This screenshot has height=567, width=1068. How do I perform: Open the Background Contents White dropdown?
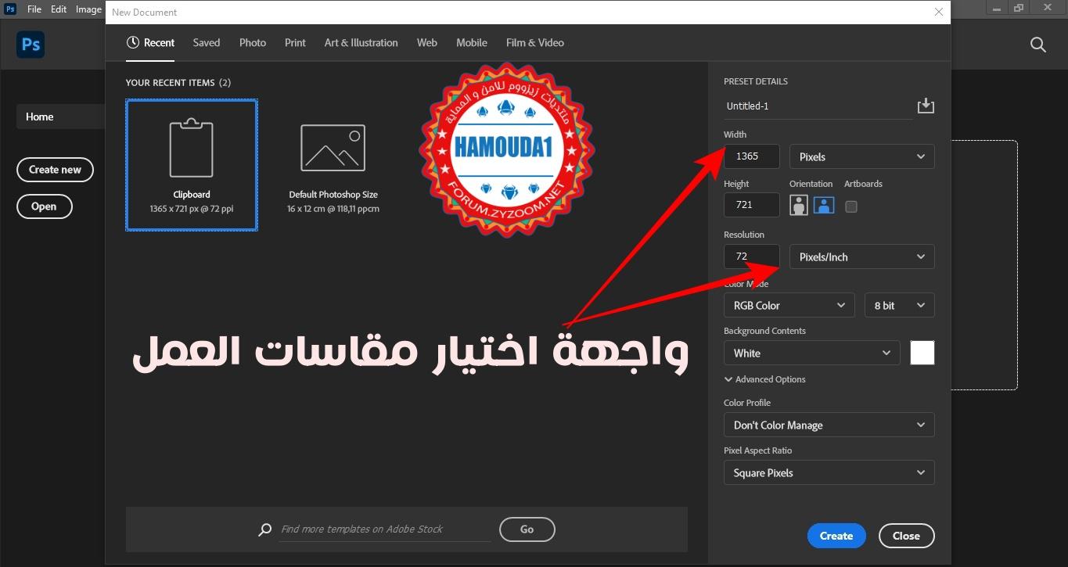click(811, 353)
